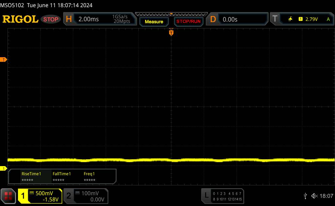Click the rising edge trigger type icon

tap(290, 19)
